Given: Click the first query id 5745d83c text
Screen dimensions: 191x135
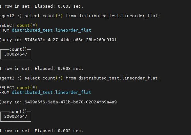Looking at the screenshot, I should pos(70,40).
